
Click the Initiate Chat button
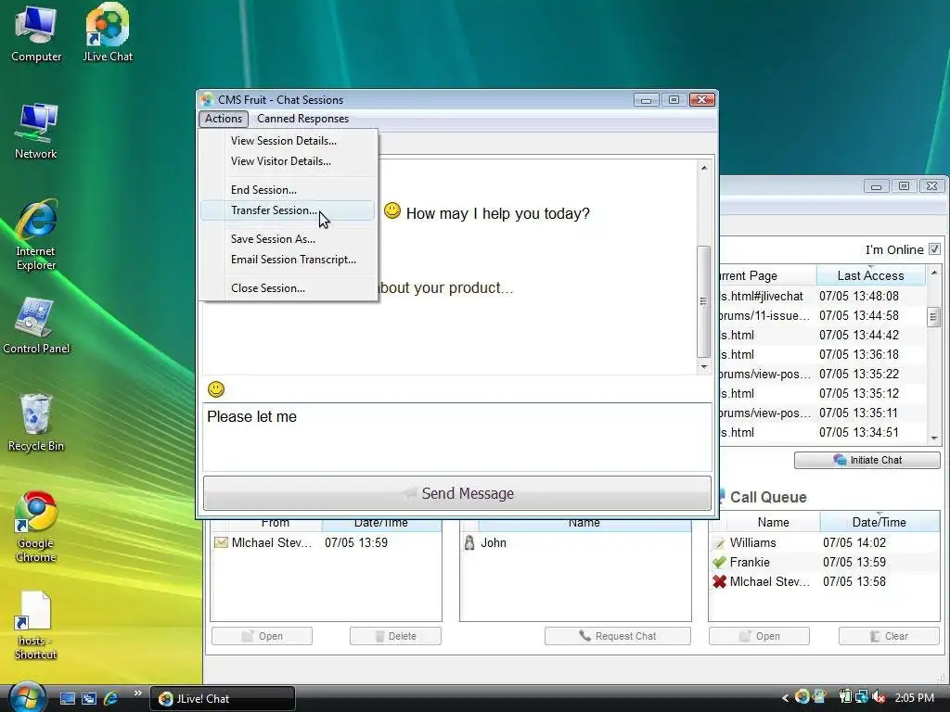(867, 460)
